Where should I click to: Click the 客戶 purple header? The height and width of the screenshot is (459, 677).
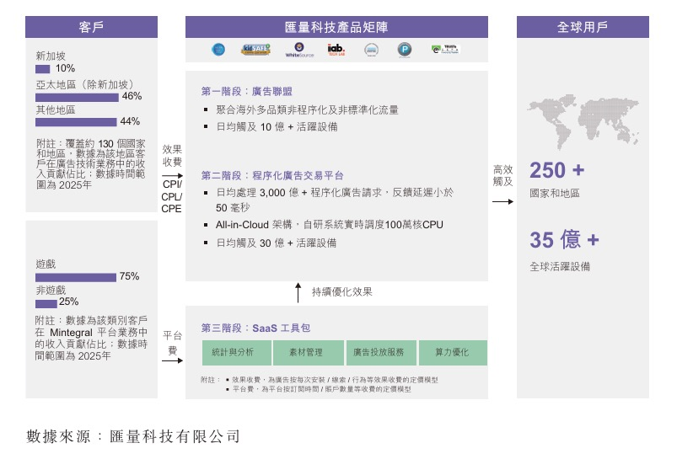[92, 27]
